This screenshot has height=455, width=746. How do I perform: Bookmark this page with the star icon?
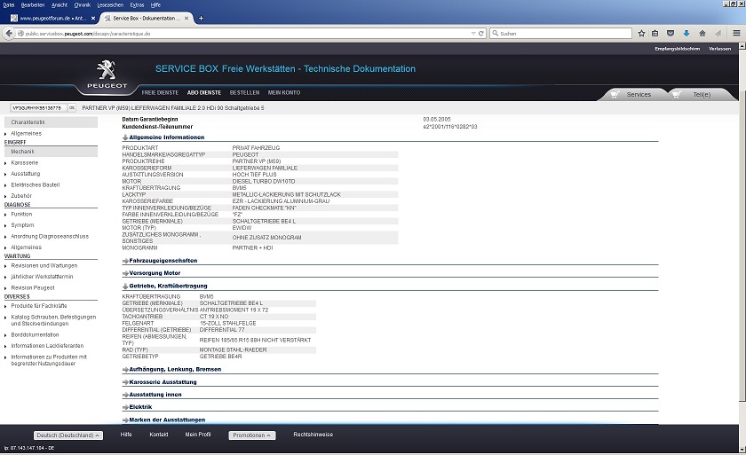[641, 34]
